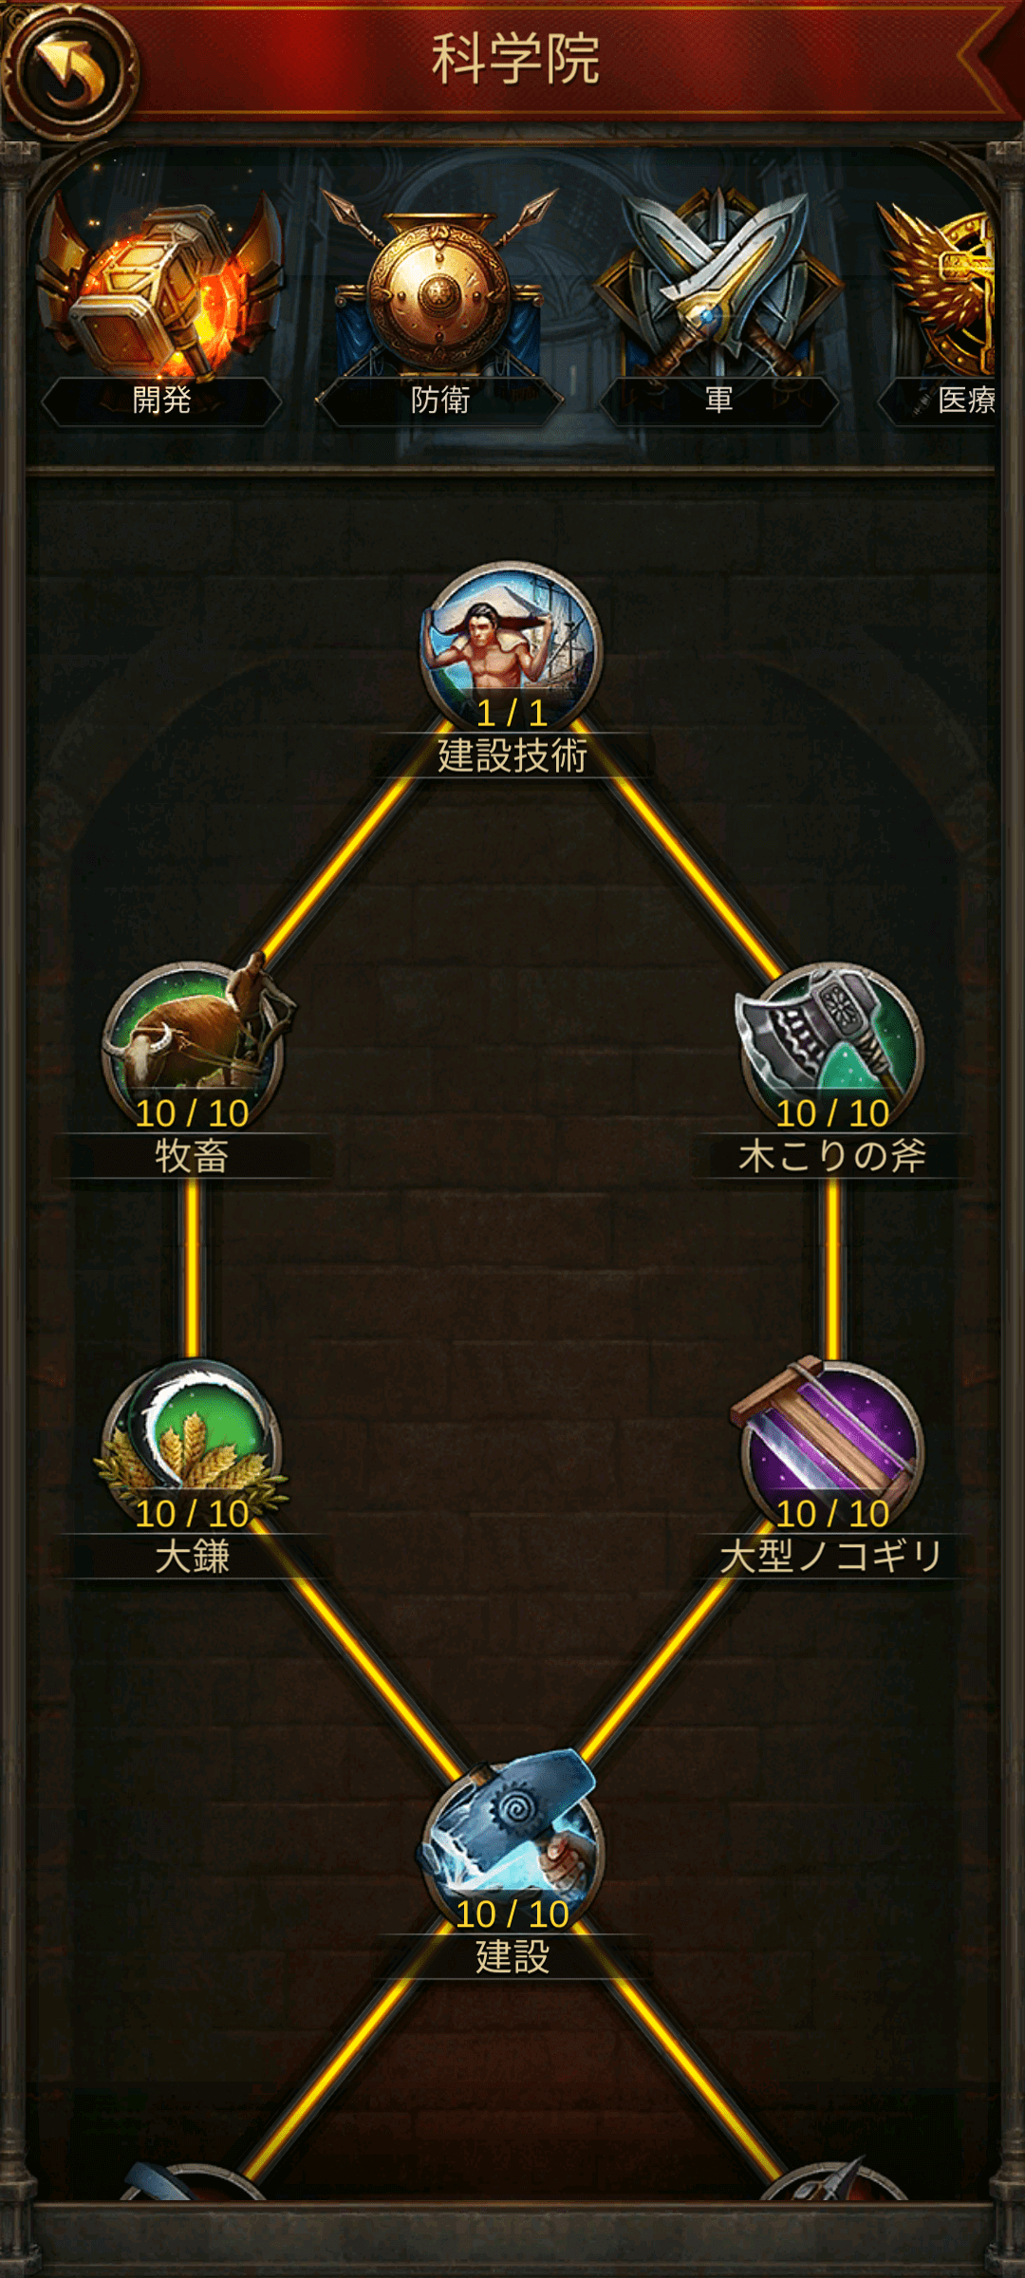Screen dimensions: 1025x2278
Task: Switch to the 防衛 tab label
Action: click(440, 401)
